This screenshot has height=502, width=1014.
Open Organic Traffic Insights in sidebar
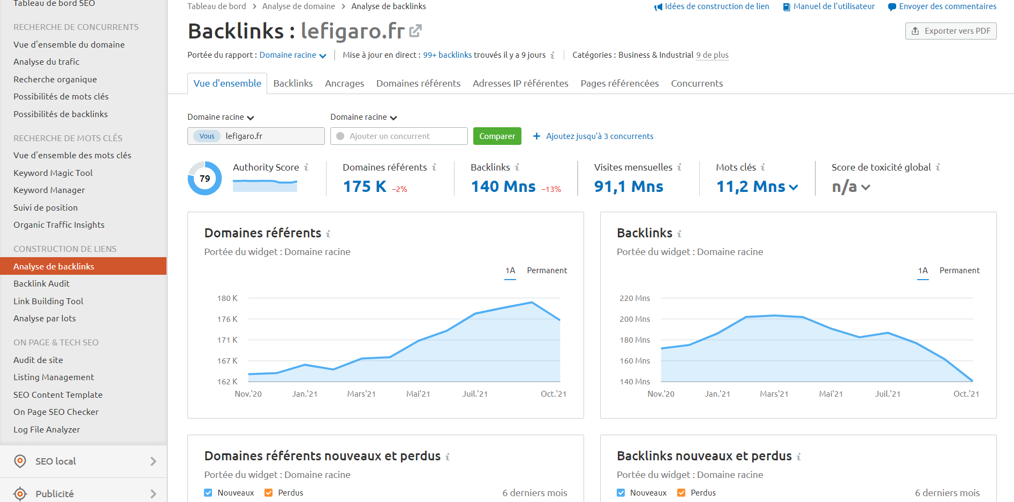pyautogui.click(x=59, y=225)
